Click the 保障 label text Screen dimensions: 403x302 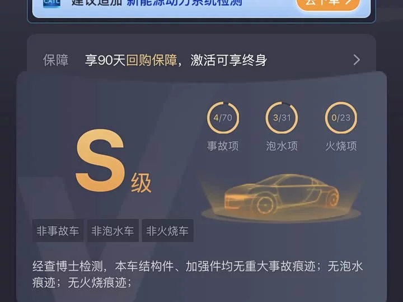55,60
